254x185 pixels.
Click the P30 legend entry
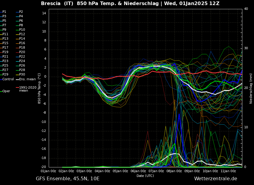tap(20, 74)
